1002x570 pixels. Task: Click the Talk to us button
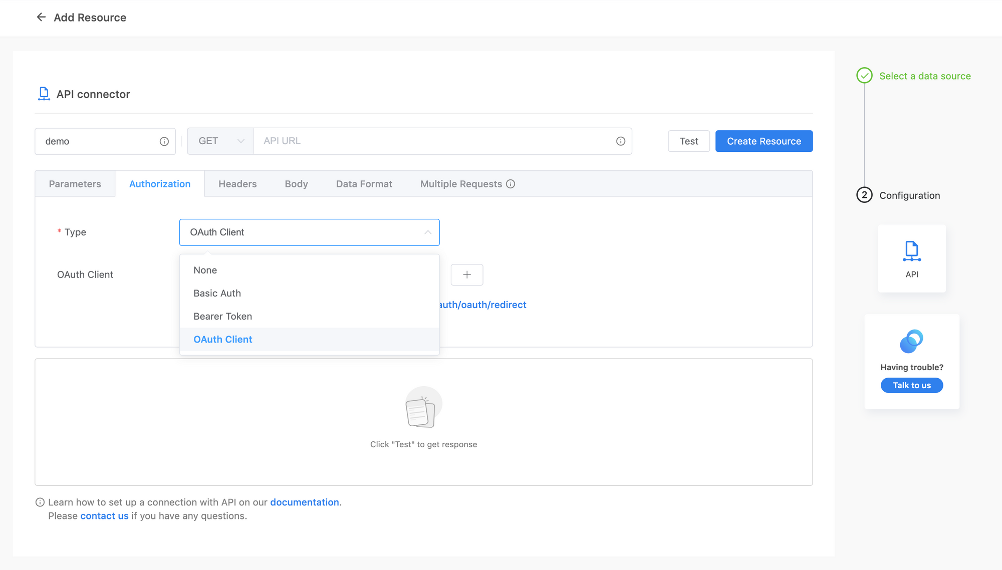(x=911, y=385)
